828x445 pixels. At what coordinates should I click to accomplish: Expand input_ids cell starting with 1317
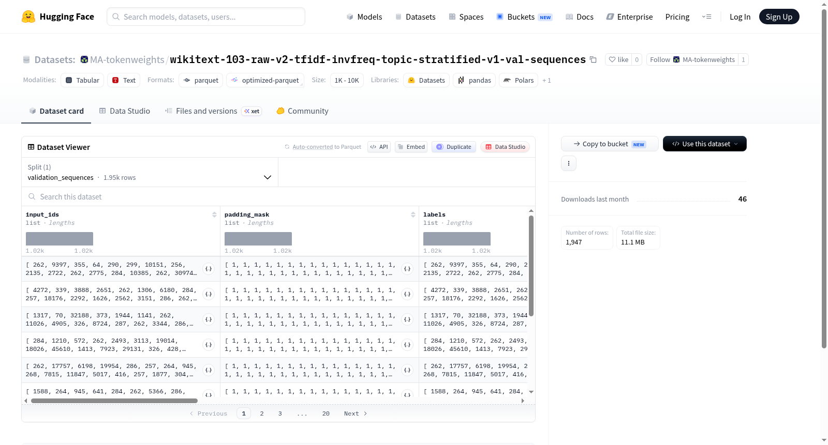pyautogui.click(x=209, y=319)
